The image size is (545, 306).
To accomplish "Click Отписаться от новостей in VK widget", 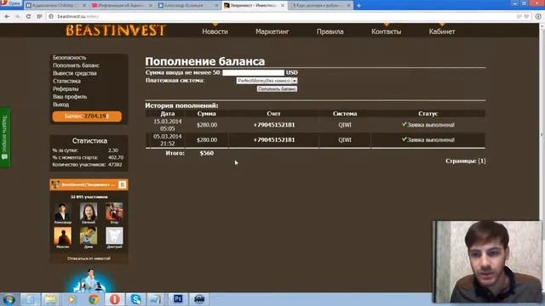I will point(89,258).
